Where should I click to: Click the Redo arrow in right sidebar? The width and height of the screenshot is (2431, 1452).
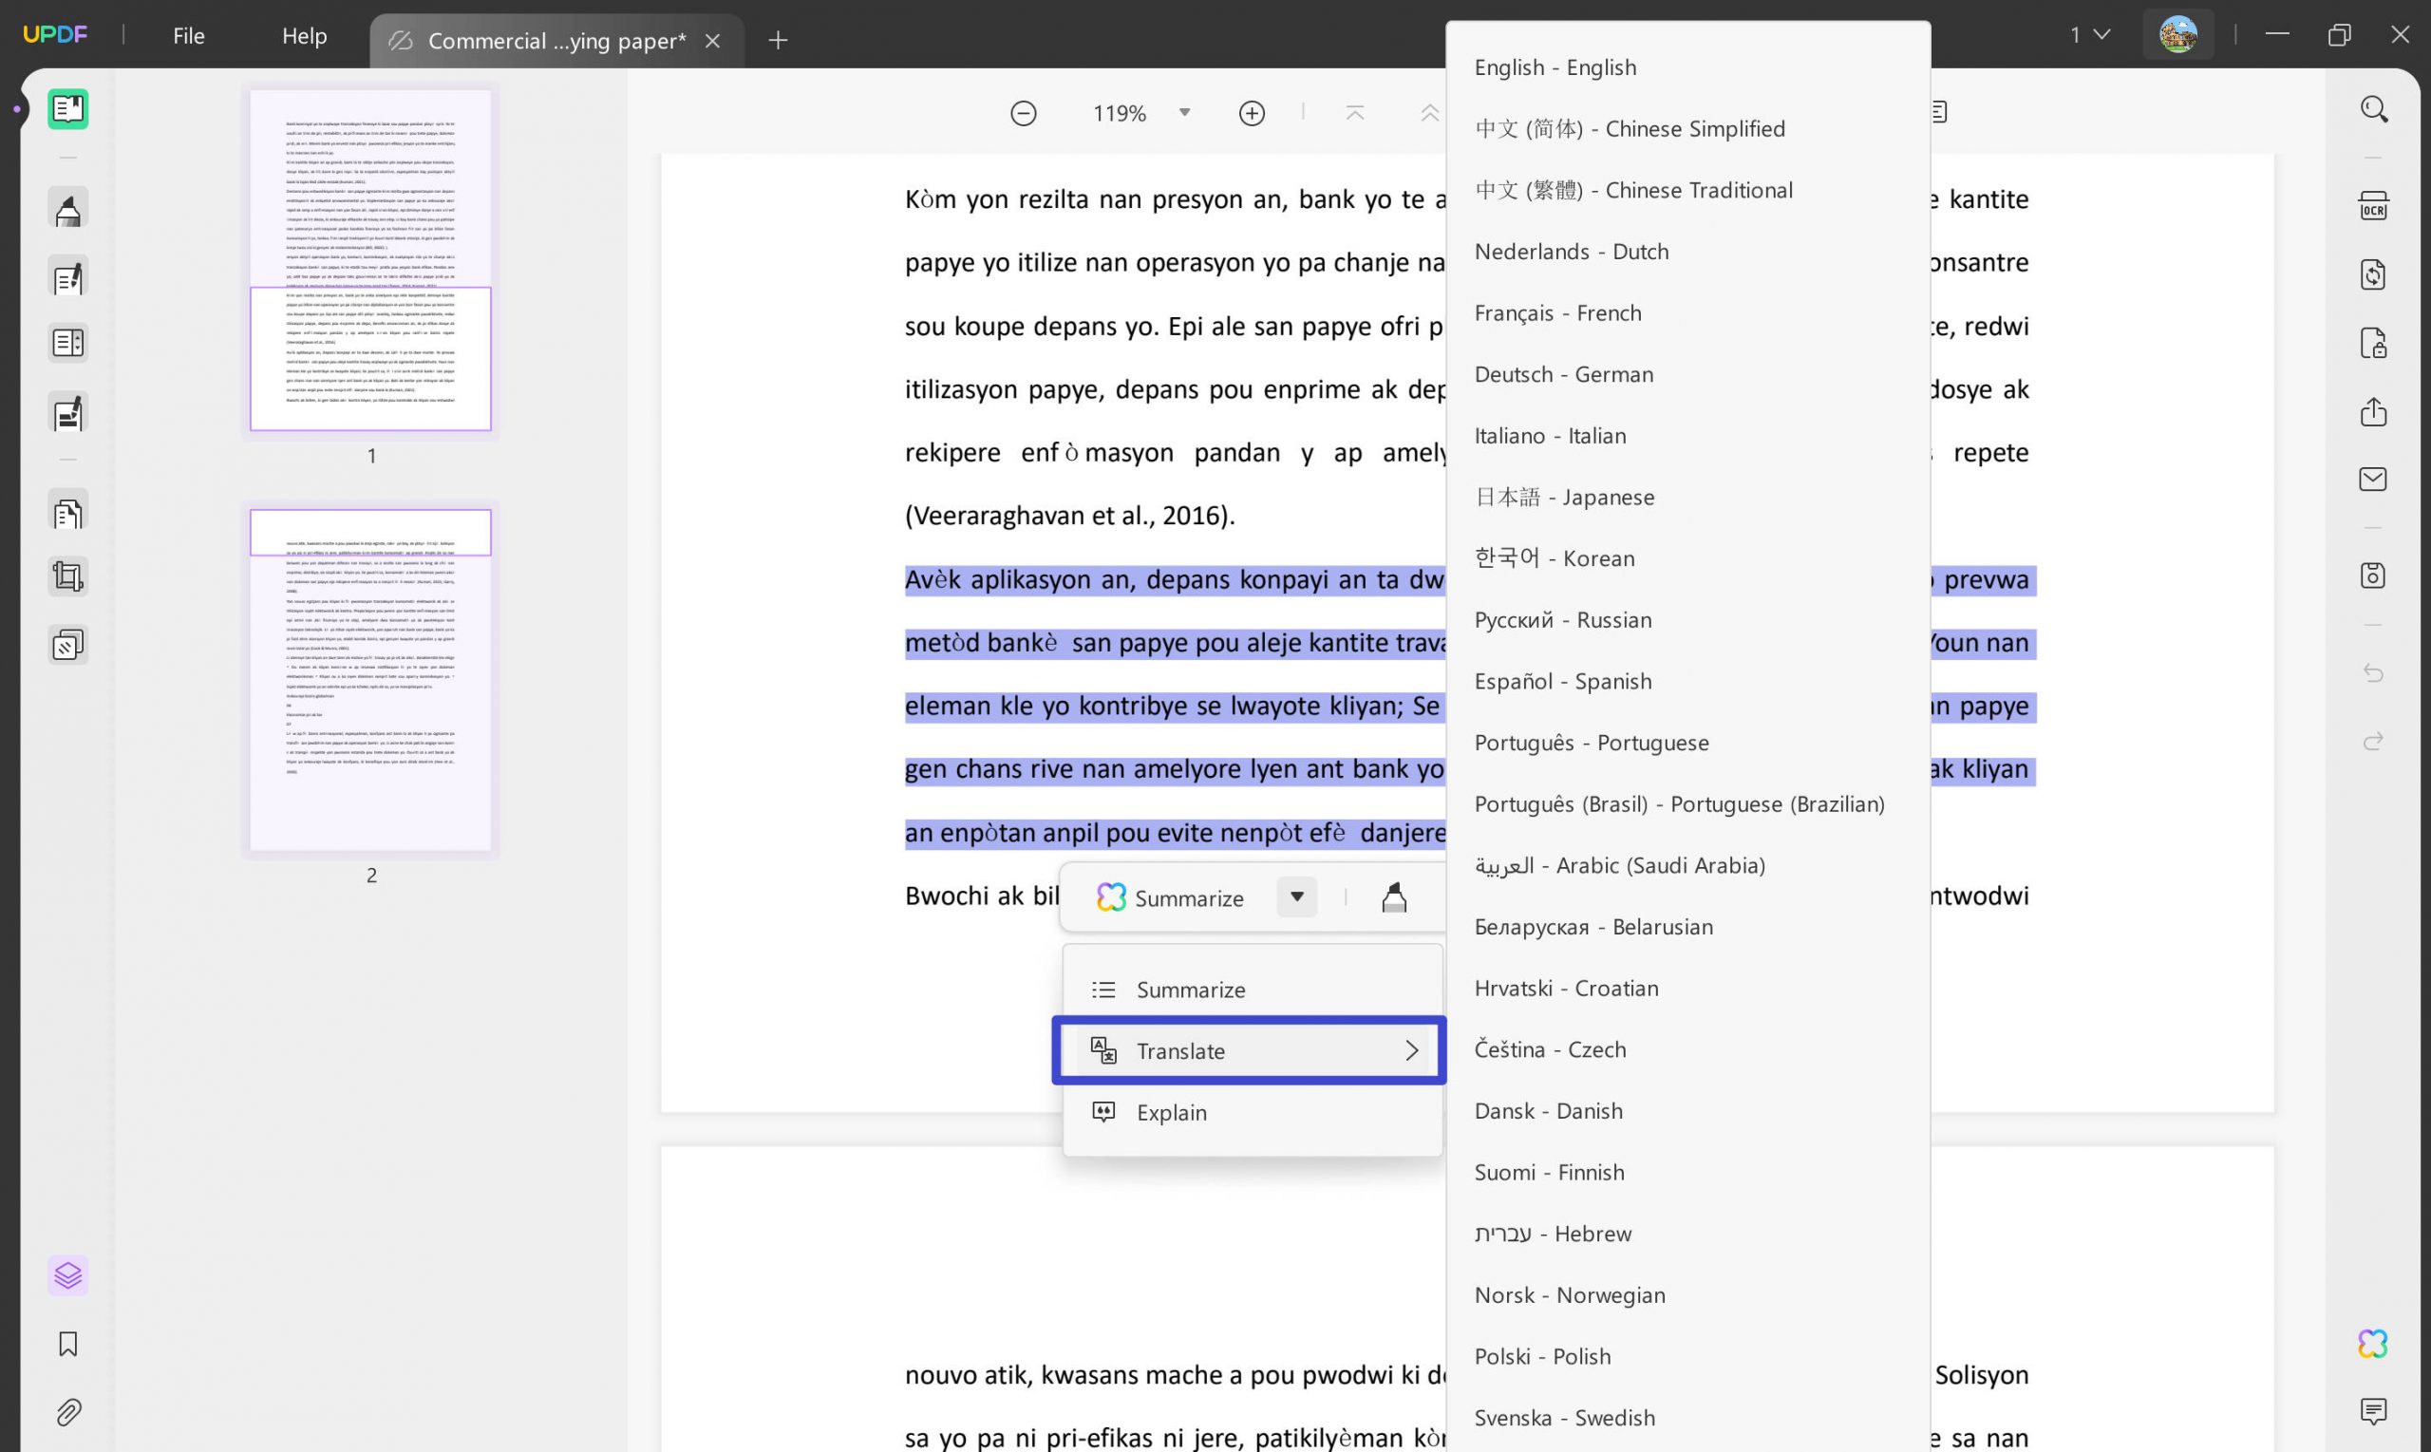point(2373,741)
